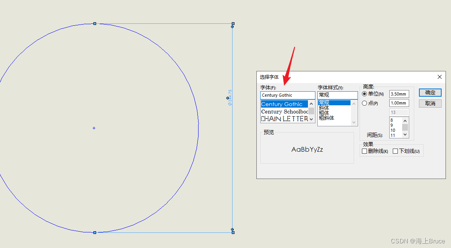451x248 pixels.
Task: Click the font name field showing Century Gothic
Action: click(288, 95)
